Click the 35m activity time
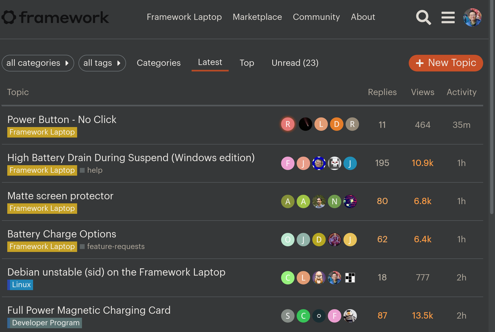The image size is (495, 332). (x=461, y=125)
